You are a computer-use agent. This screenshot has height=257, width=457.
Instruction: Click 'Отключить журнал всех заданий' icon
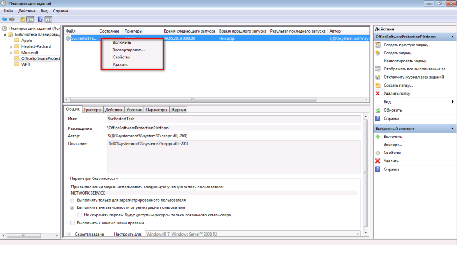(x=378, y=77)
